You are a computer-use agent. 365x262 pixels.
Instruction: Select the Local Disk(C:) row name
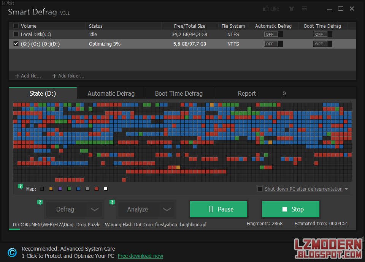click(36, 35)
